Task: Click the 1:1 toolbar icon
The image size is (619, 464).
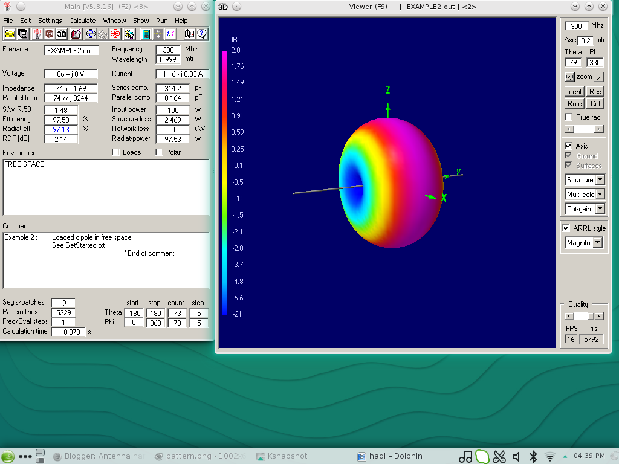Action: coord(171,34)
